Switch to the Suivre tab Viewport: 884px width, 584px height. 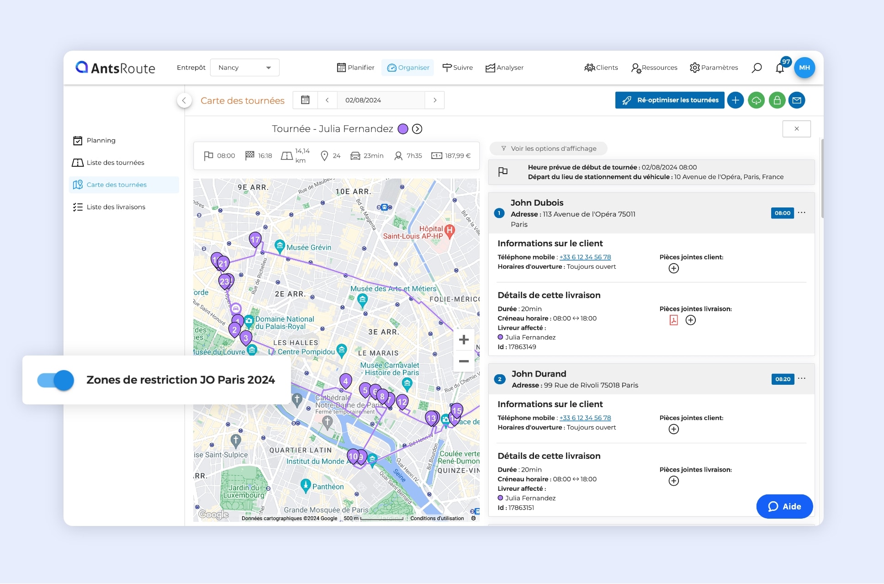coord(457,68)
